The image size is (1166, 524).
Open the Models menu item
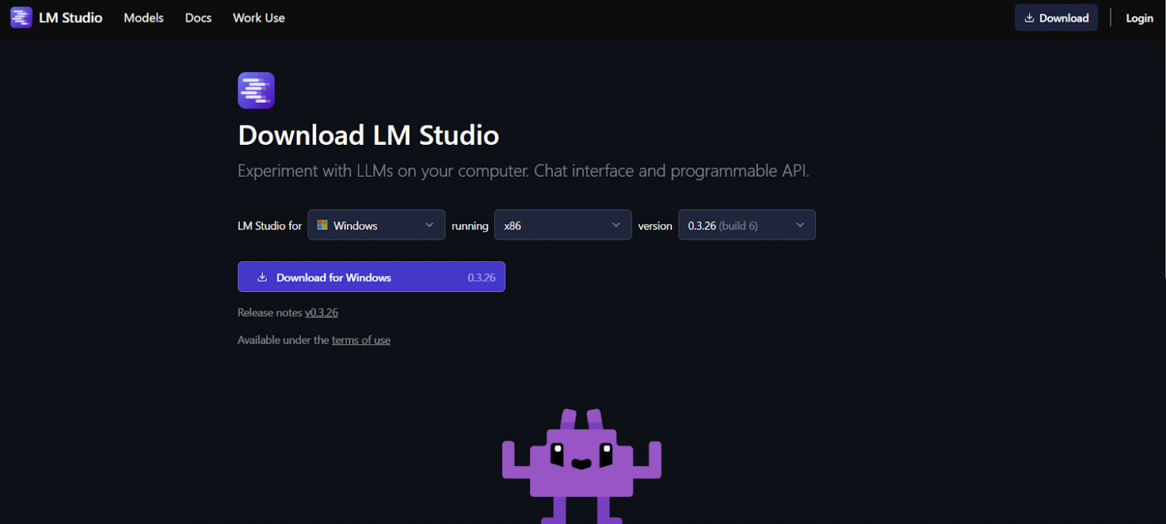coord(144,18)
